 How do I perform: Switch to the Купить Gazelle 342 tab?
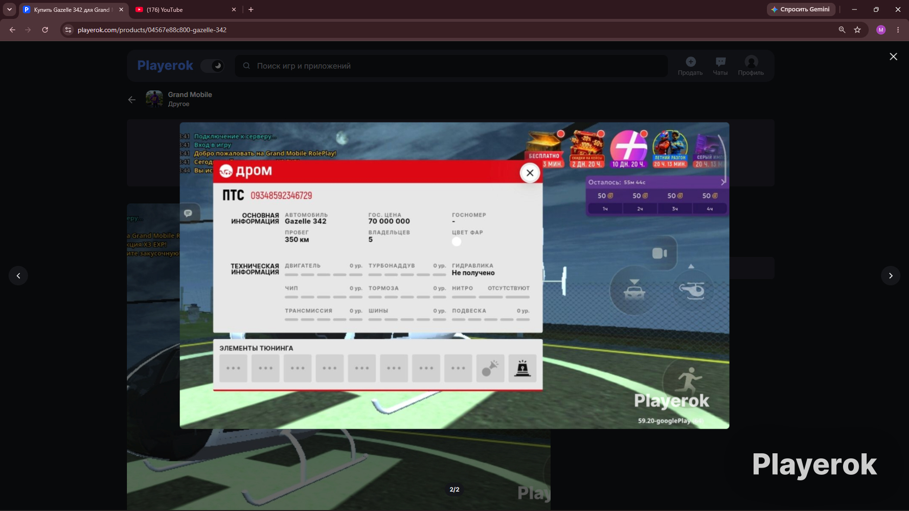tap(72, 10)
